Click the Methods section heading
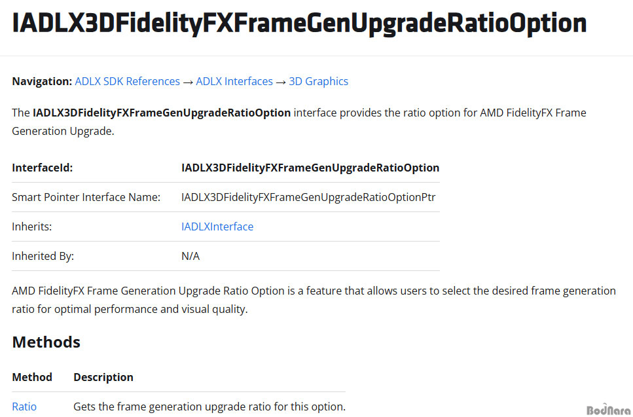The width and height of the screenshot is (633, 417). [x=46, y=342]
